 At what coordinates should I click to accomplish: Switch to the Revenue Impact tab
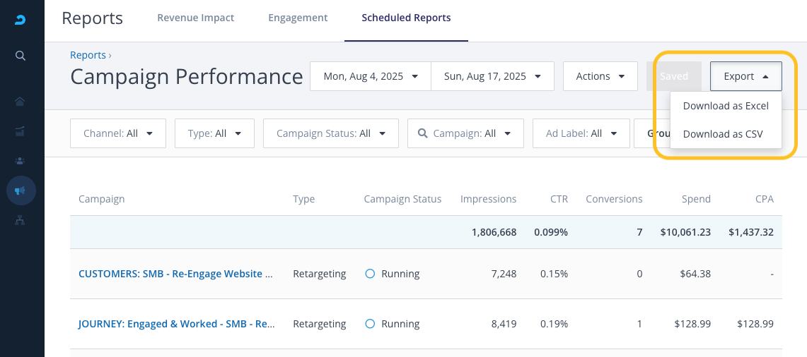point(196,18)
